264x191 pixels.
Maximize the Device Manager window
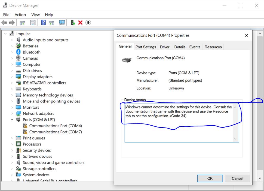pos(241,5)
